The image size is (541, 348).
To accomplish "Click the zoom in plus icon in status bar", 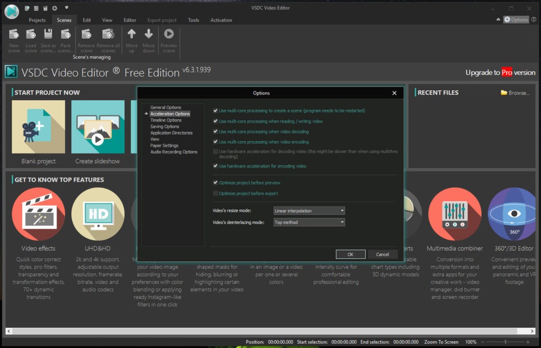I will tap(528, 342).
